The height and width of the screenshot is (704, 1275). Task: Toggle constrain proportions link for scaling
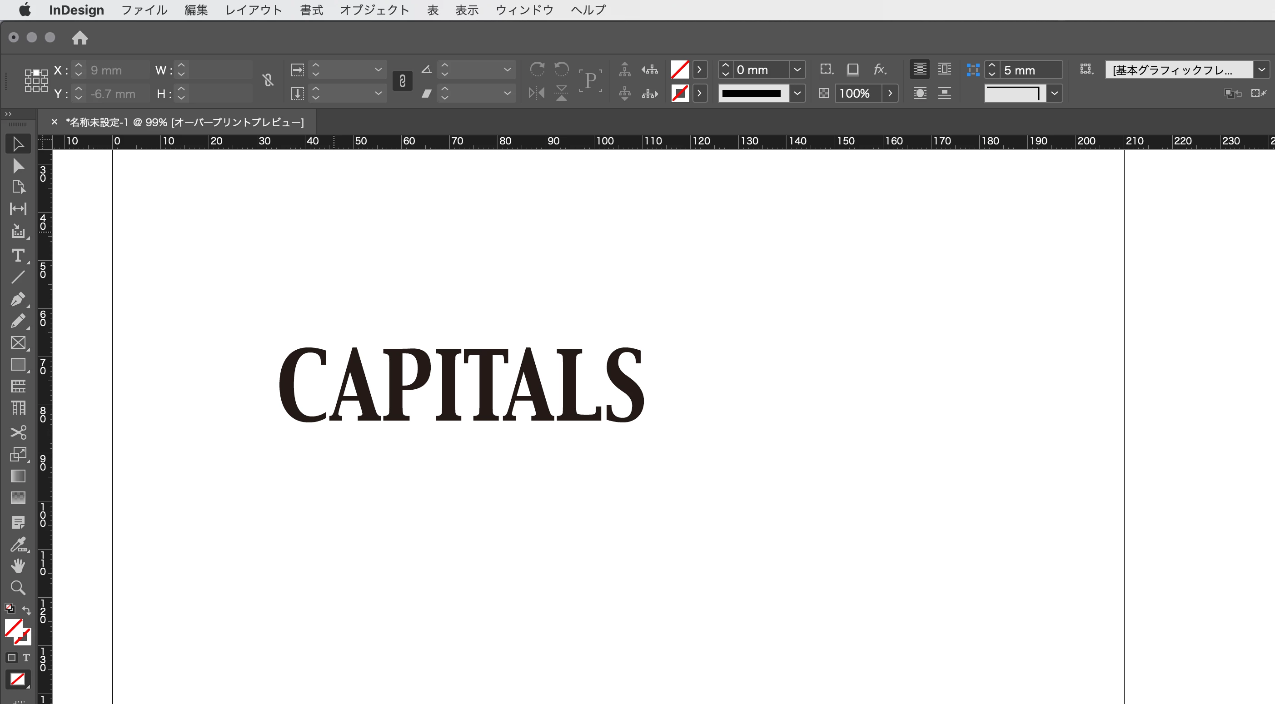402,81
